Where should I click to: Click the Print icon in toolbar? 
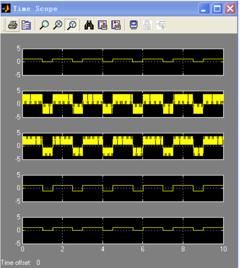coord(13,25)
